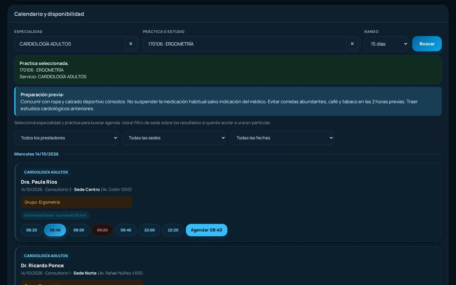Clear the CARDIOLOGÍA ADULTOS specialty selection

click(131, 44)
